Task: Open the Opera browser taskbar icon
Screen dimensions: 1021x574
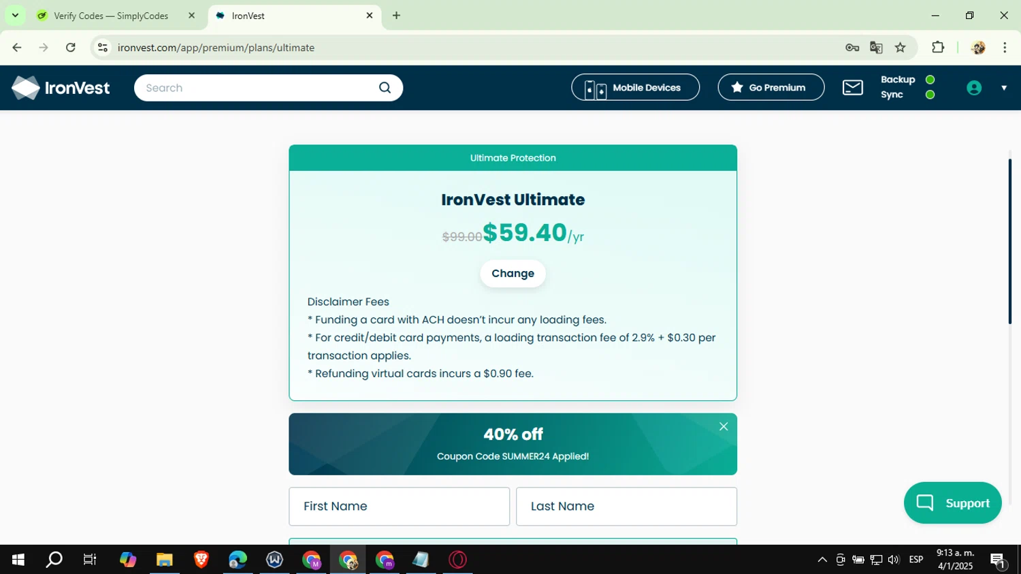Action: pos(458,560)
